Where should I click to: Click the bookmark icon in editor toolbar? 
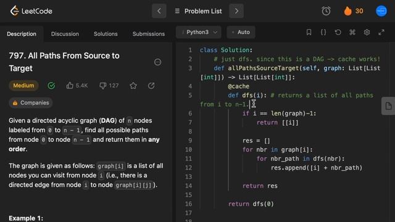(x=309, y=32)
